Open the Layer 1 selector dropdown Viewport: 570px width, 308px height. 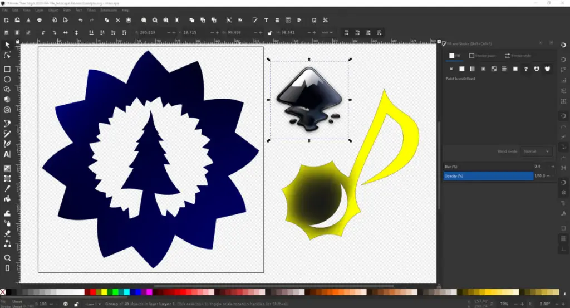[93, 304]
